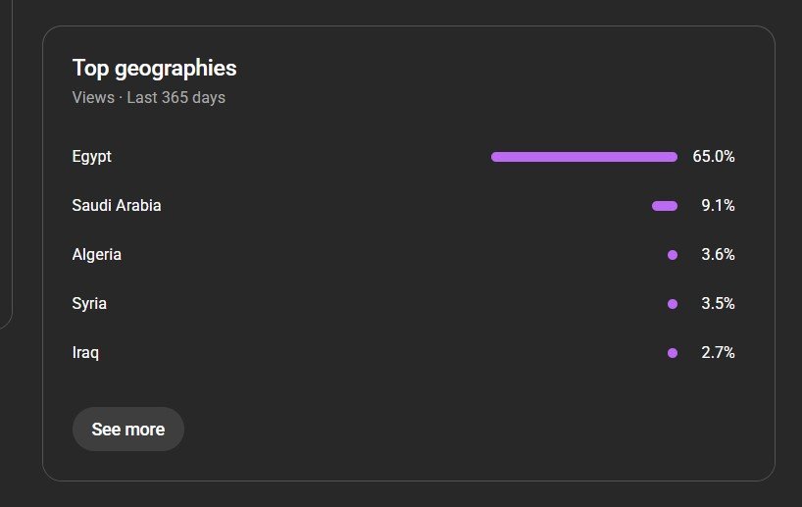Viewport: 802px width, 507px height.
Task: Click the See more button
Action: (127, 430)
